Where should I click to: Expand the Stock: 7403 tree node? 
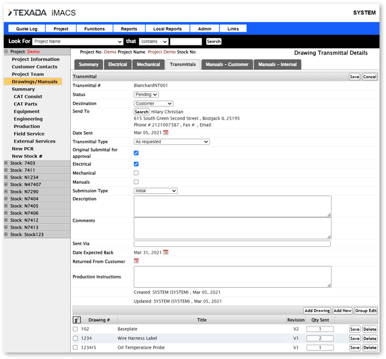(x=6, y=163)
